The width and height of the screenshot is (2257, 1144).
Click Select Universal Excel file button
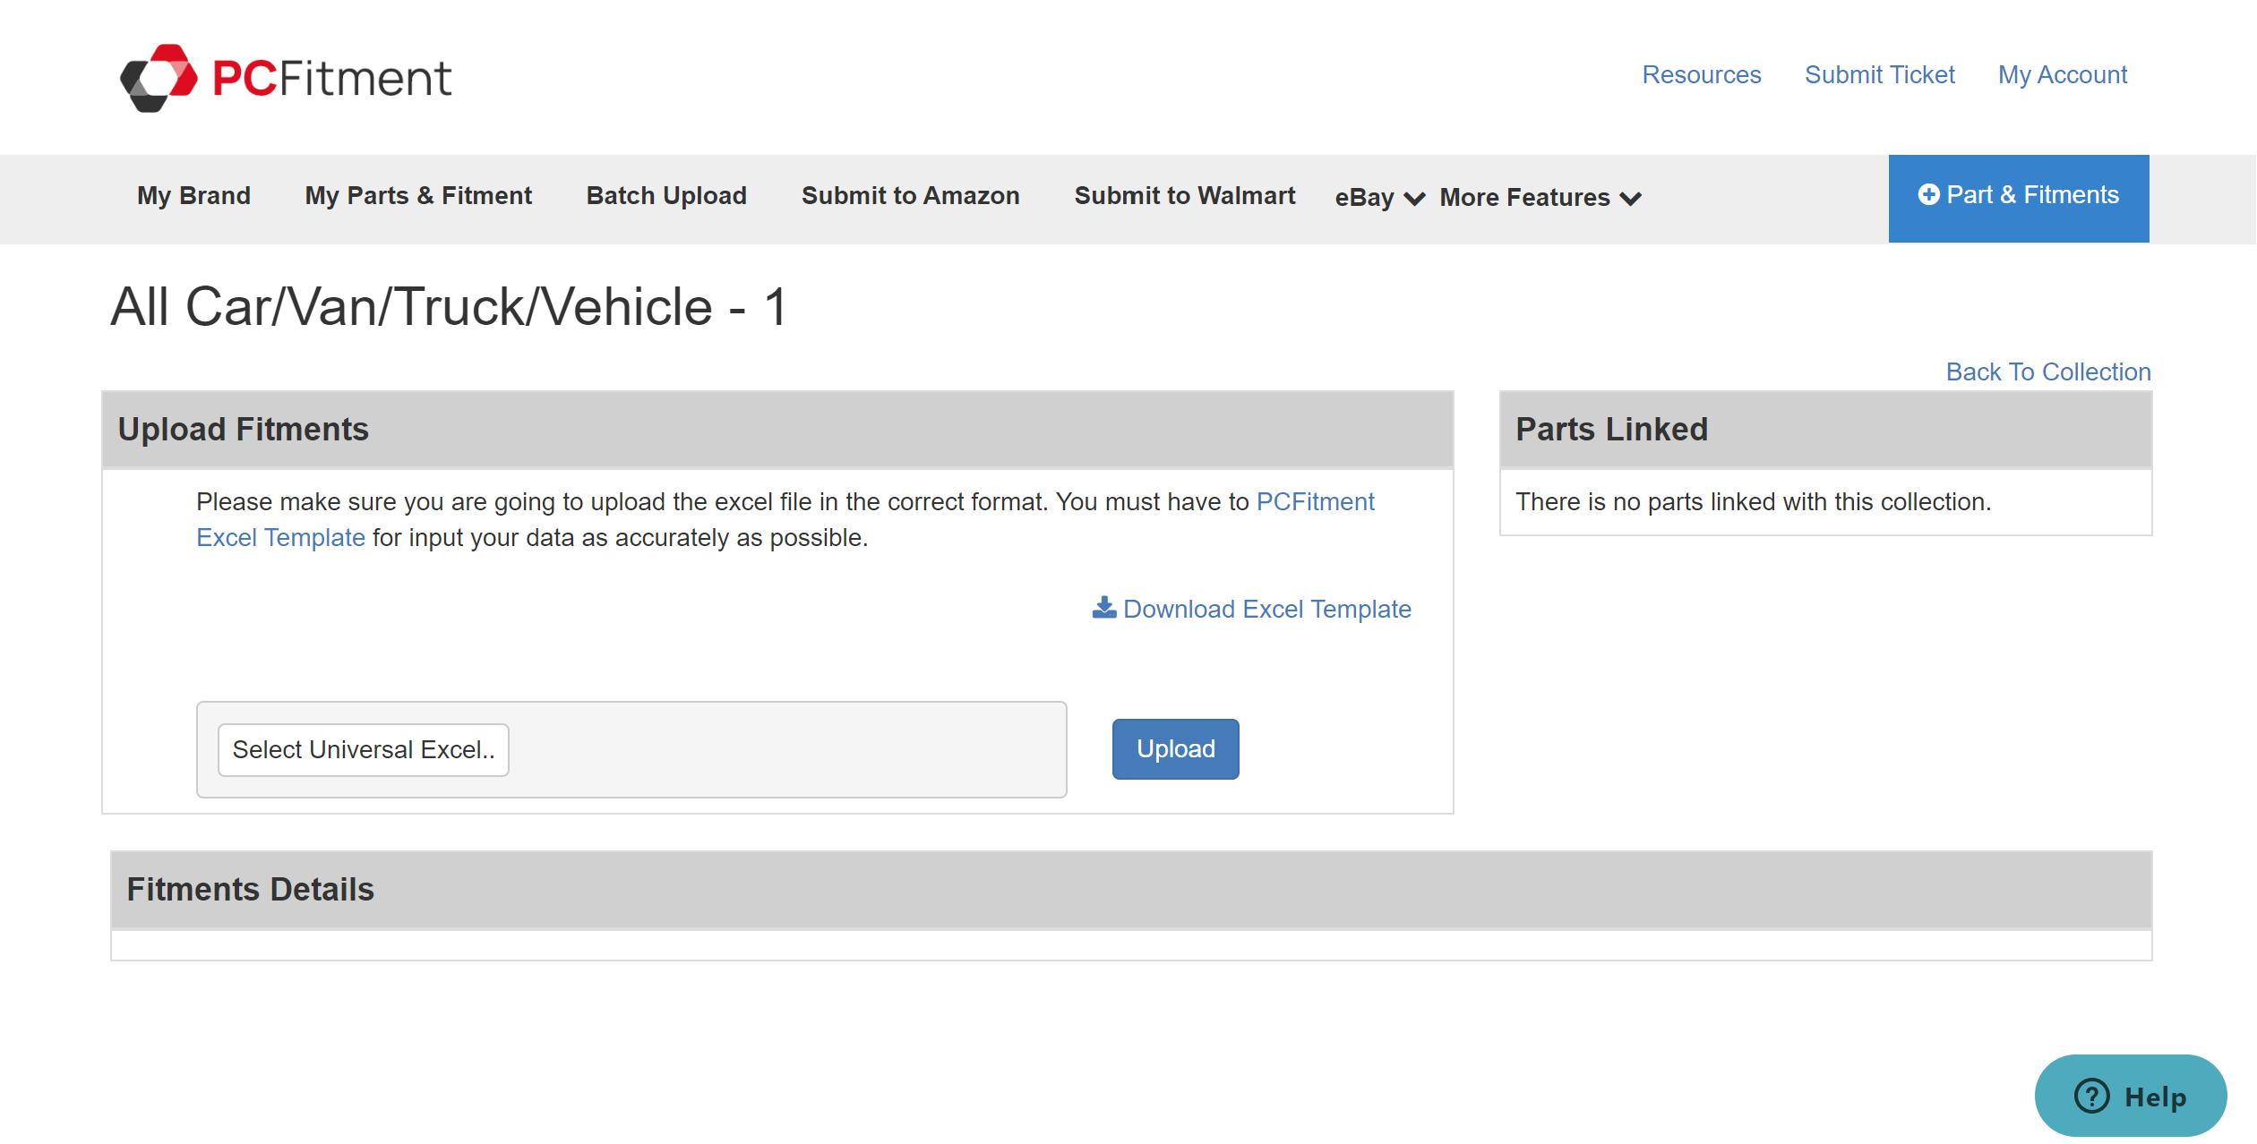tap(363, 749)
